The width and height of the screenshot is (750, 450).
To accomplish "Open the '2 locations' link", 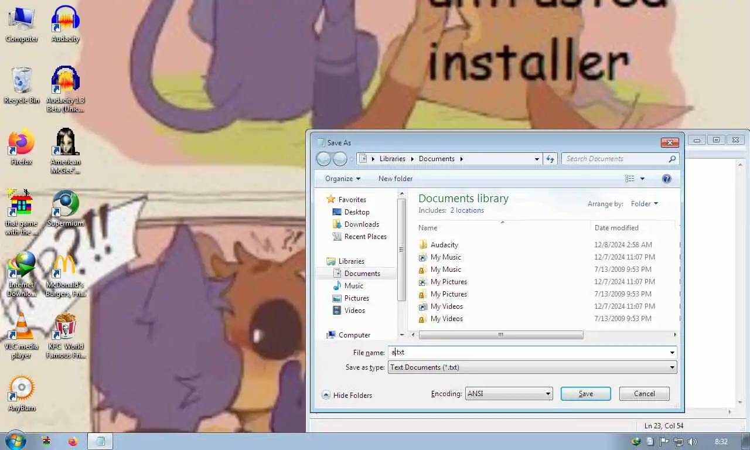I will pos(467,210).
